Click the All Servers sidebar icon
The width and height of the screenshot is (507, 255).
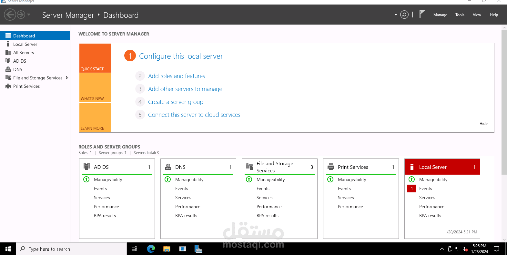[x=8, y=52]
